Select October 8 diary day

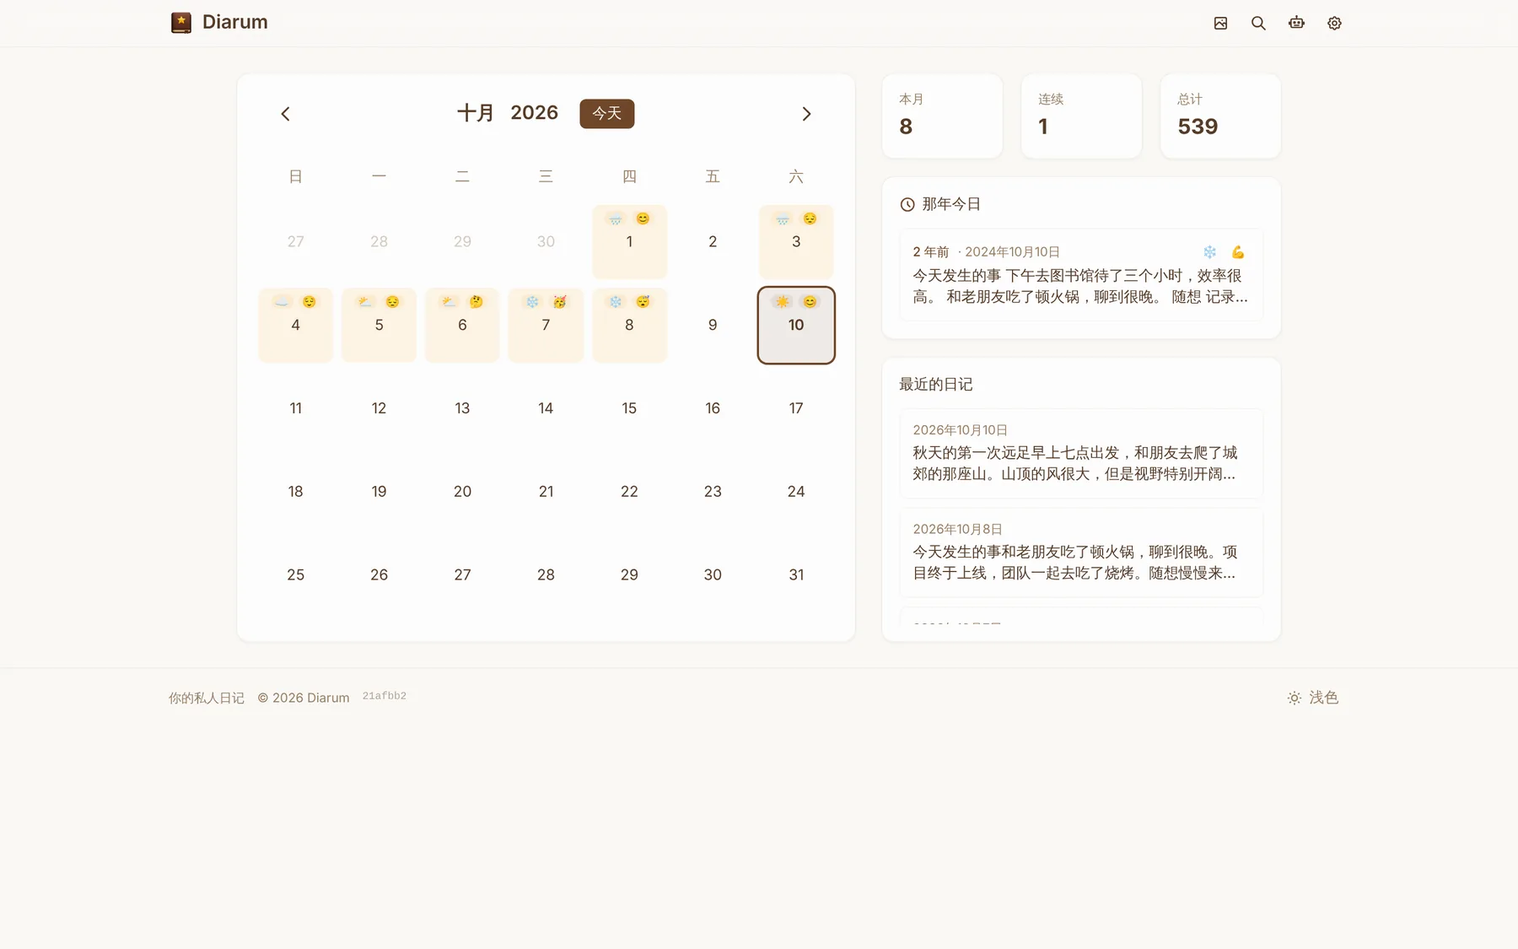click(629, 325)
